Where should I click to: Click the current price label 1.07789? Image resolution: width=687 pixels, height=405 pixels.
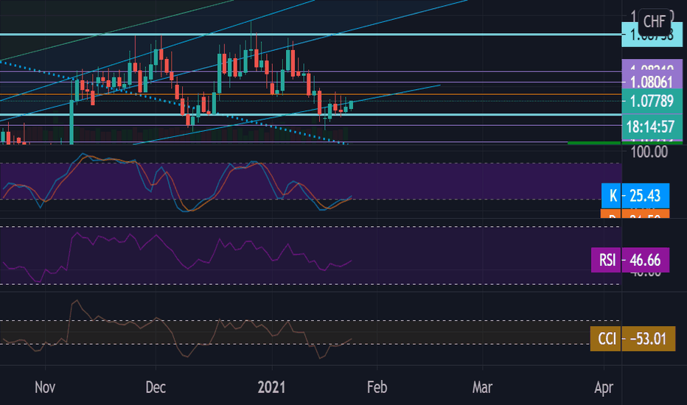click(652, 101)
